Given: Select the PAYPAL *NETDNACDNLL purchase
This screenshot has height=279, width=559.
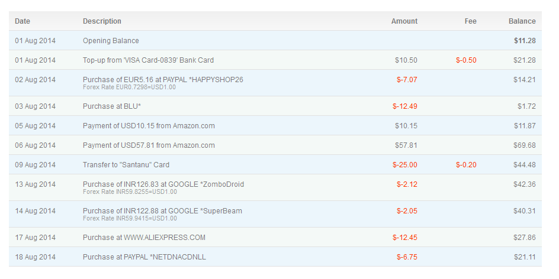Looking at the screenshot, I should 144,257.
